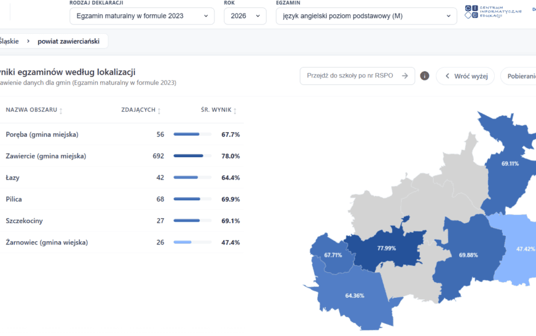The height and width of the screenshot is (336, 536).
Task: Open the Rodzaj deklaracji dropdown
Action: (142, 16)
